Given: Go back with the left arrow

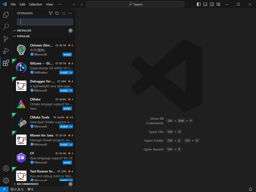Looking at the screenshot, I should click(74, 4).
